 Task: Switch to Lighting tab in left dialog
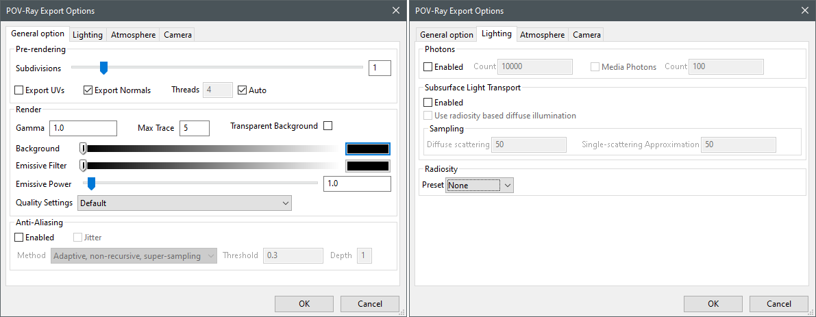[x=88, y=35]
